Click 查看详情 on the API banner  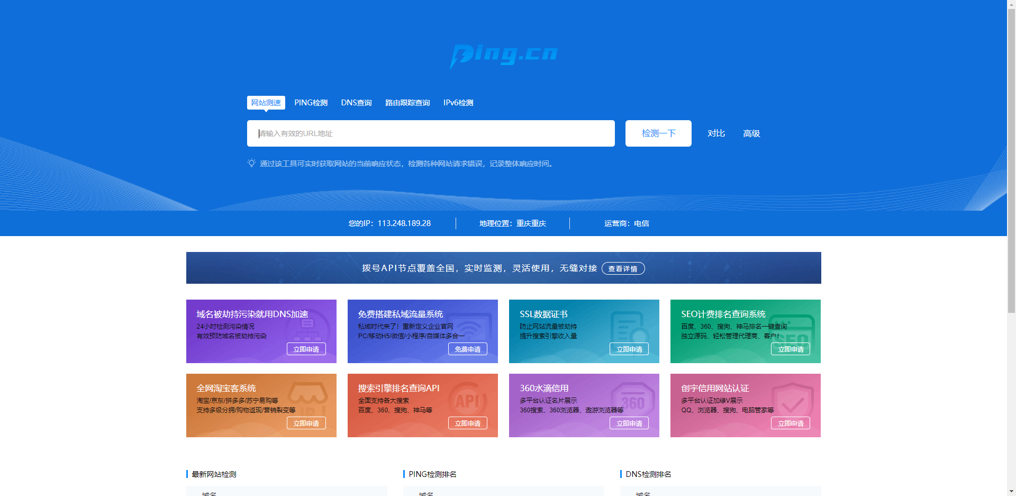pos(623,269)
